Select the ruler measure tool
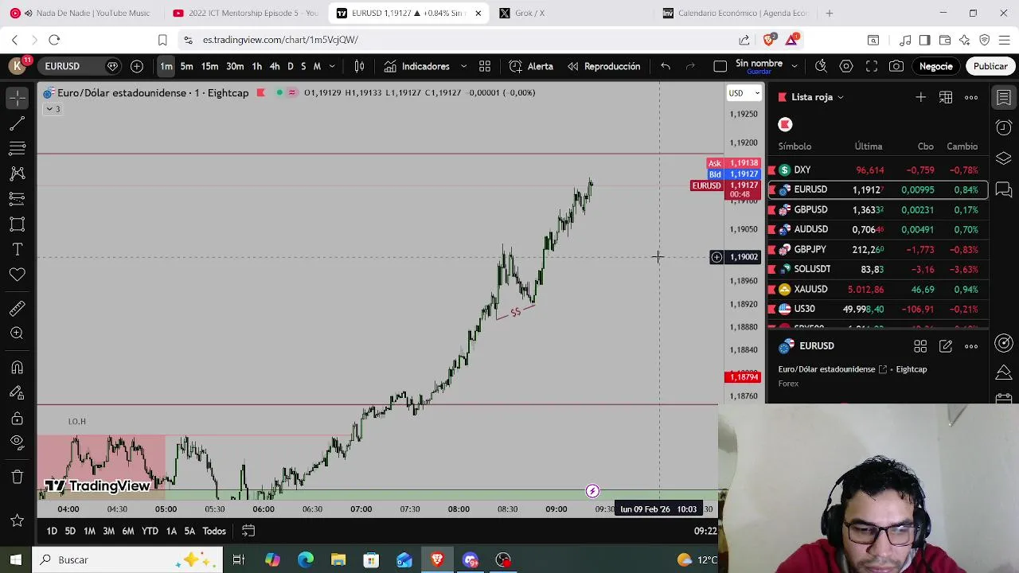The width and height of the screenshot is (1019, 573). [x=17, y=309]
